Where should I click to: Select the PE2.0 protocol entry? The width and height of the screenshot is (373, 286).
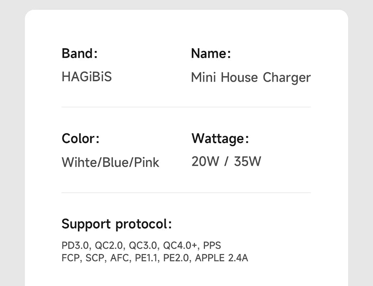(176, 258)
